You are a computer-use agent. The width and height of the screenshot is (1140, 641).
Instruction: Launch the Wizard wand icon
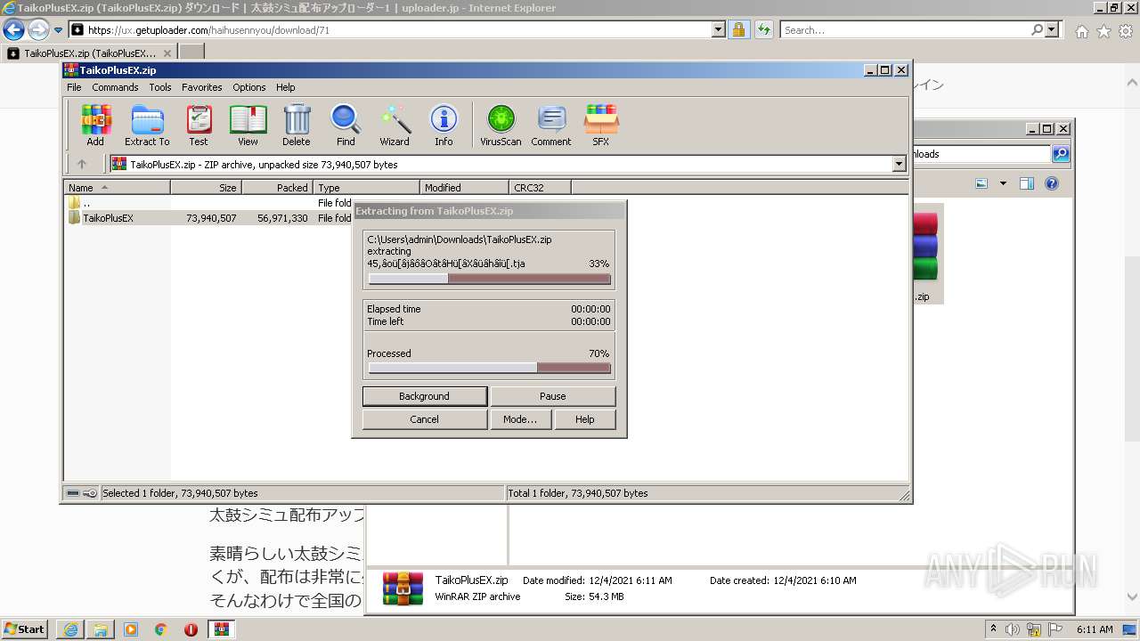395,125
